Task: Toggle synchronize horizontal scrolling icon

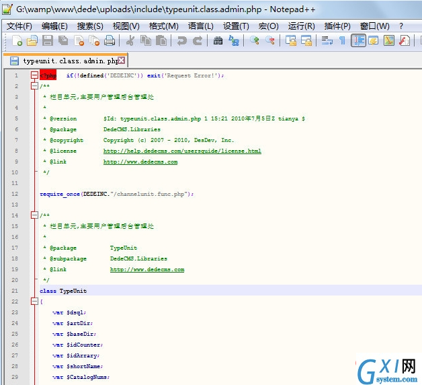Action: (x=306, y=40)
